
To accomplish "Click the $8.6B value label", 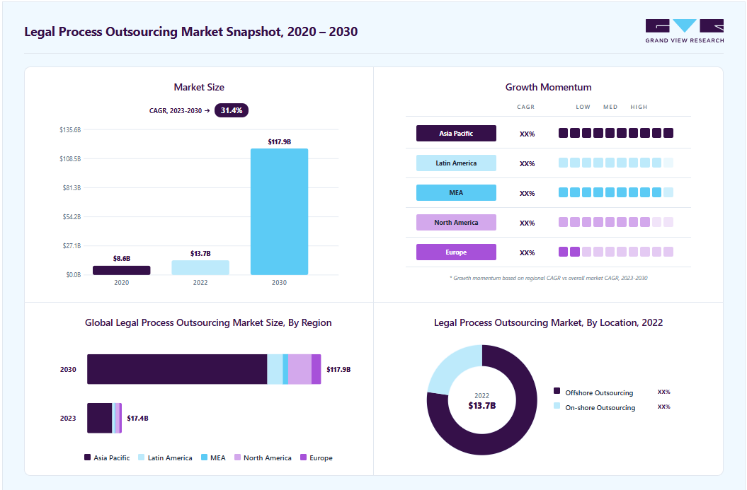I will [x=122, y=258].
